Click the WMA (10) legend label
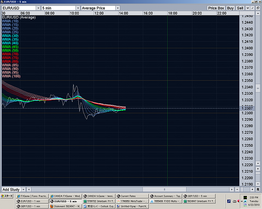Image resolution: width=262 pixels, height=209 pixels. click(x=10, y=21)
